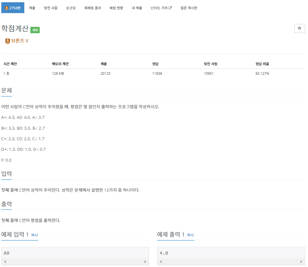The height and width of the screenshot is (267, 308).
Task: Open the 내 제출 tab
Action: pos(137,8)
